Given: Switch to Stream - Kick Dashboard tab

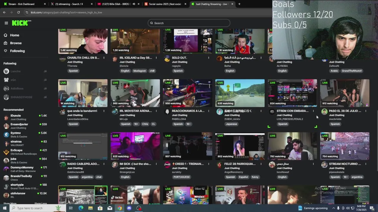Looking at the screenshot, I should click(x=24, y=4).
